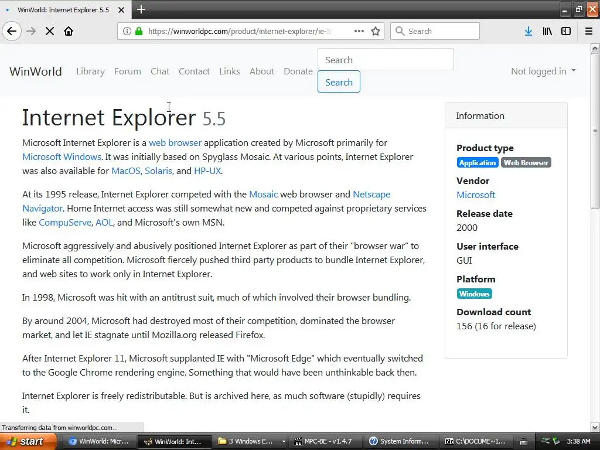
Task: Click the Internet Explorer 5.5 page heading
Action: [x=124, y=117]
